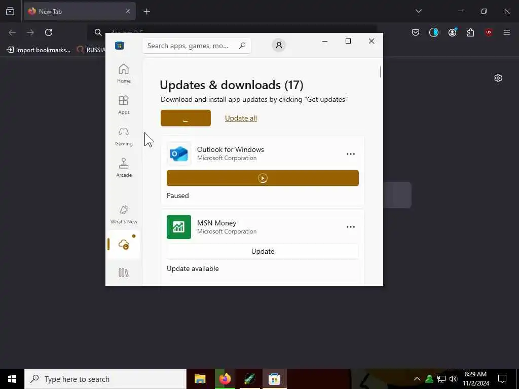The width and height of the screenshot is (519, 389).
Task: Open Home in the Store sidebar
Action: pos(124,73)
